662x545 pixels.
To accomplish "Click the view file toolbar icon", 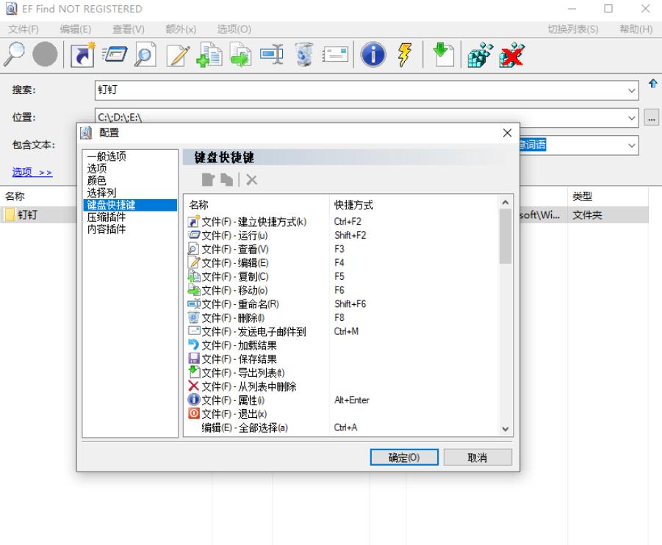I will click(x=145, y=54).
